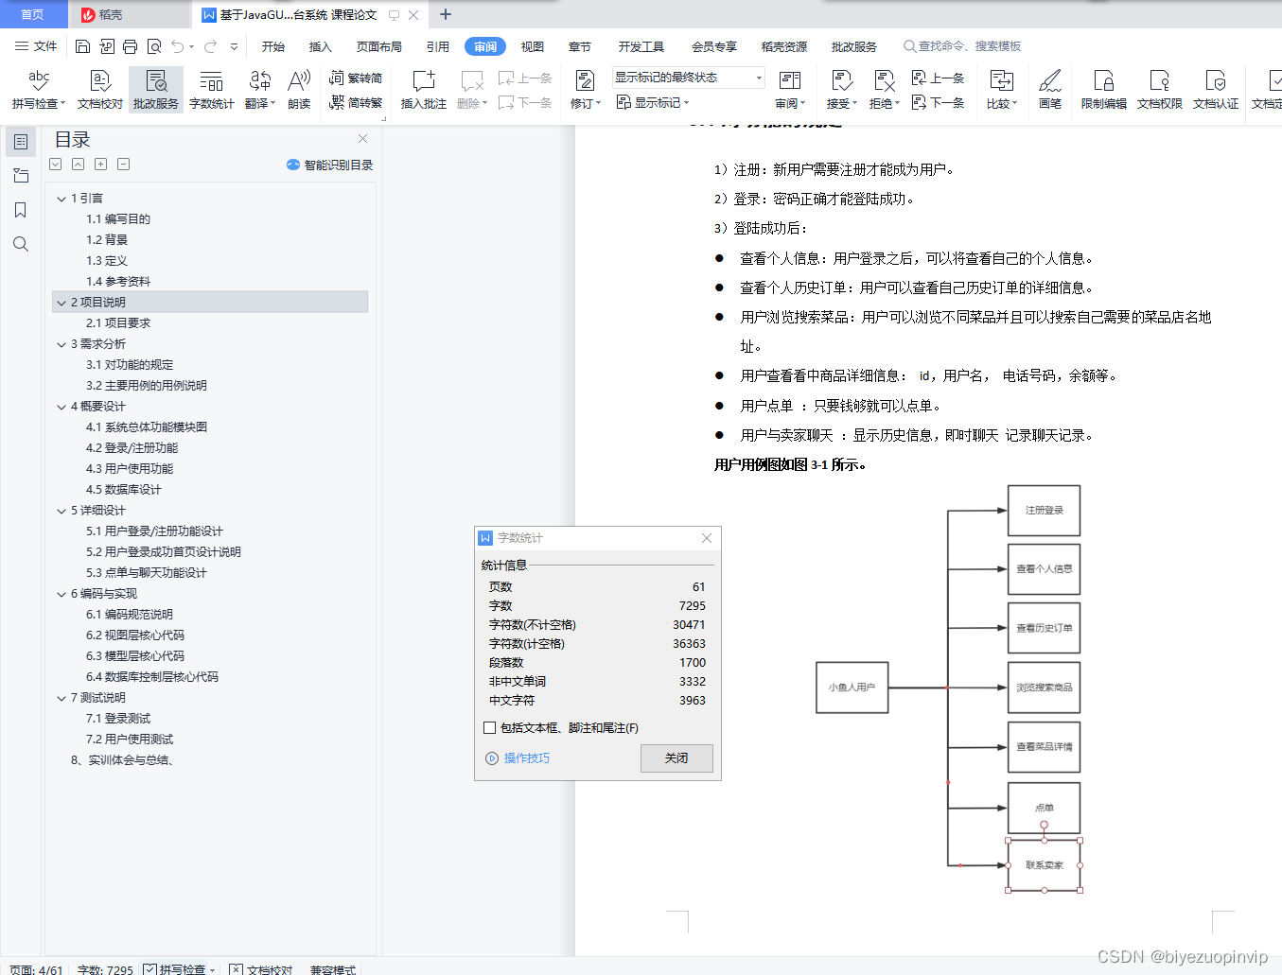Go to next change with 下一条 in review group
The height and width of the screenshot is (975, 1282).
(939, 102)
